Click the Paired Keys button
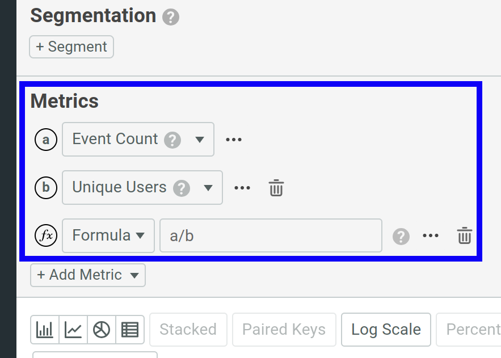Viewport: 501px width, 358px height. coord(284,329)
